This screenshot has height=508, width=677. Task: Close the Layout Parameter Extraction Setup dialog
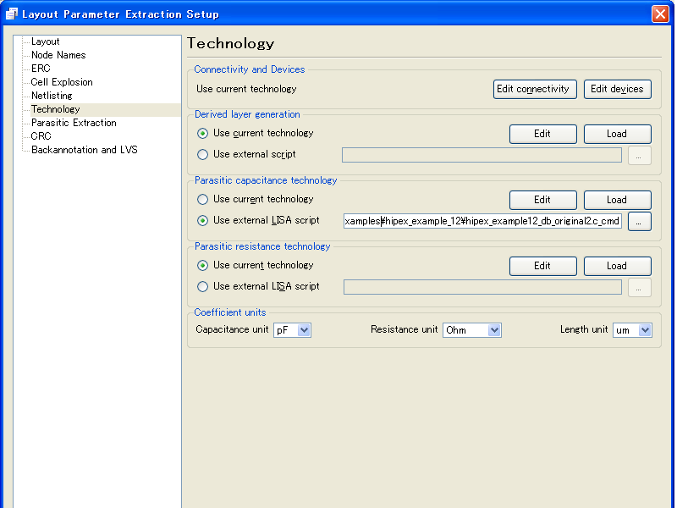[x=660, y=14]
